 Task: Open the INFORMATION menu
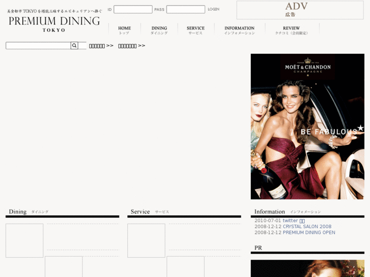pyautogui.click(x=240, y=30)
